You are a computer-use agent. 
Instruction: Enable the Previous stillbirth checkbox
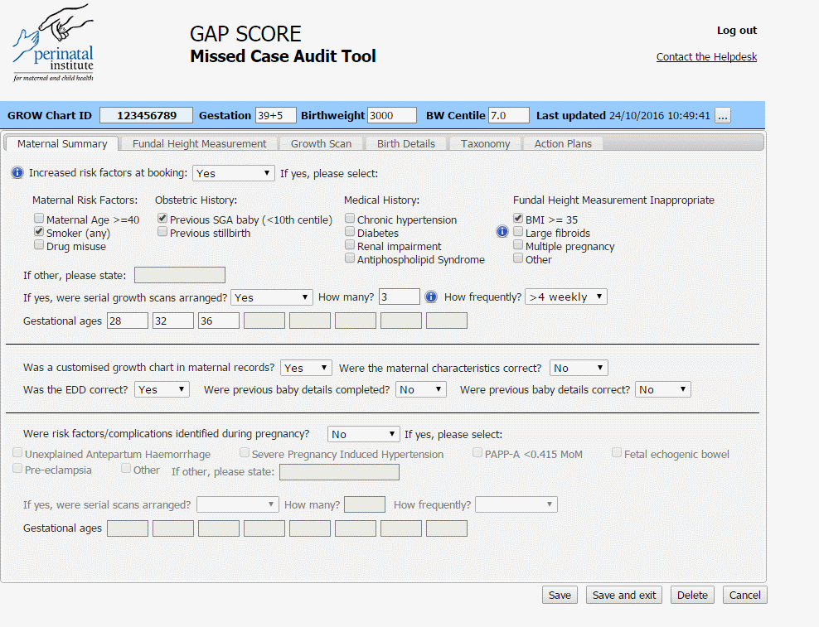pos(162,231)
